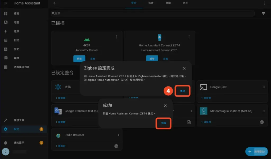Click the 傳送 (Submit) button in dialog
This screenshot has height=159, width=271.
pyautogui.click(x=182, y=90)
